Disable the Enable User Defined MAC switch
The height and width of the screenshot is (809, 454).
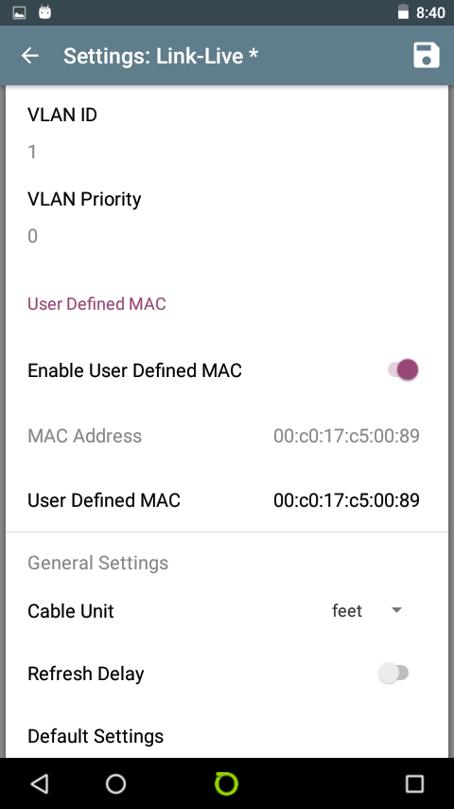tap(403, 370)
